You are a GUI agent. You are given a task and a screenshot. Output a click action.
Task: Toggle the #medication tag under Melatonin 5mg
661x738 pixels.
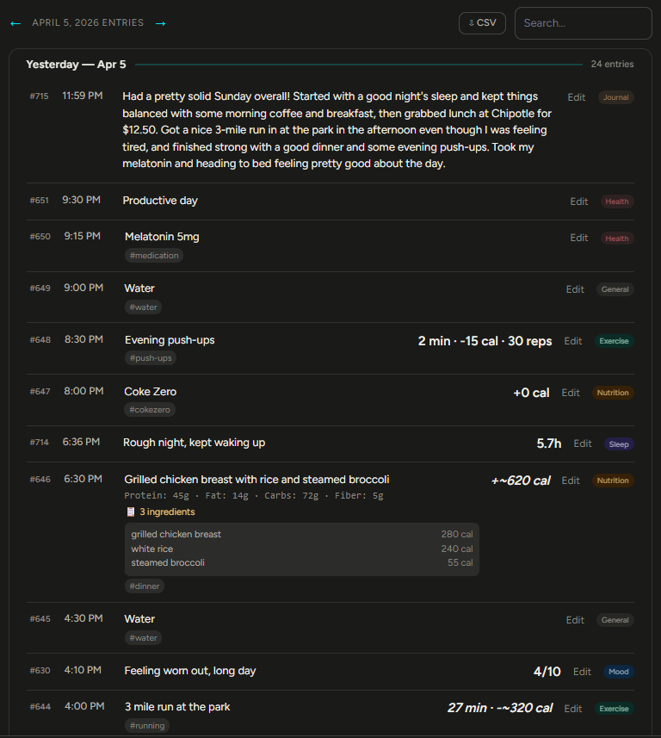(x=153, y=255)
